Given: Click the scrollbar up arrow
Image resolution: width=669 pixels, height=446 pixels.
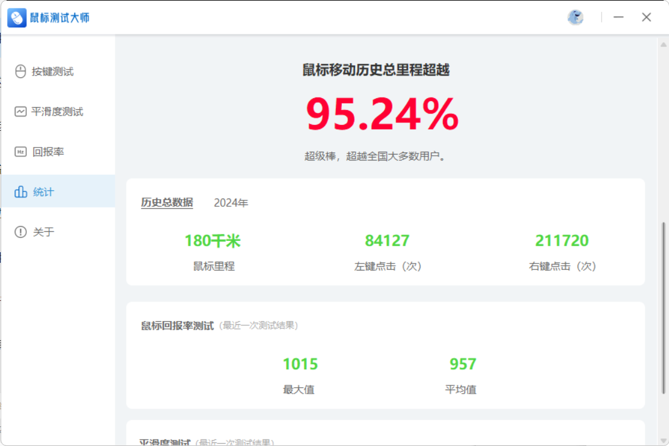Looking at the screenshot, I should pos(663,45).
